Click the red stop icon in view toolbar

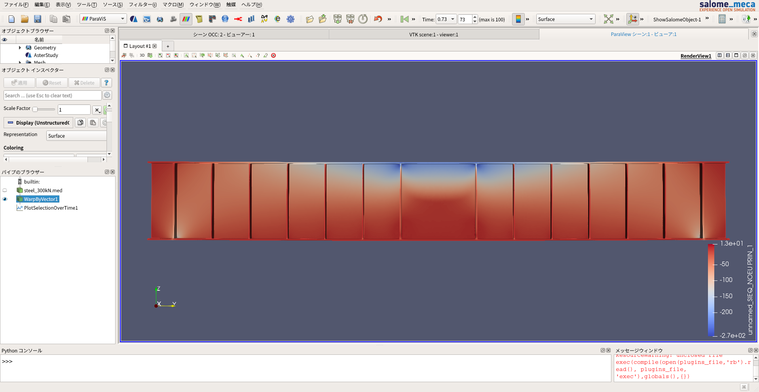(273, 55)
